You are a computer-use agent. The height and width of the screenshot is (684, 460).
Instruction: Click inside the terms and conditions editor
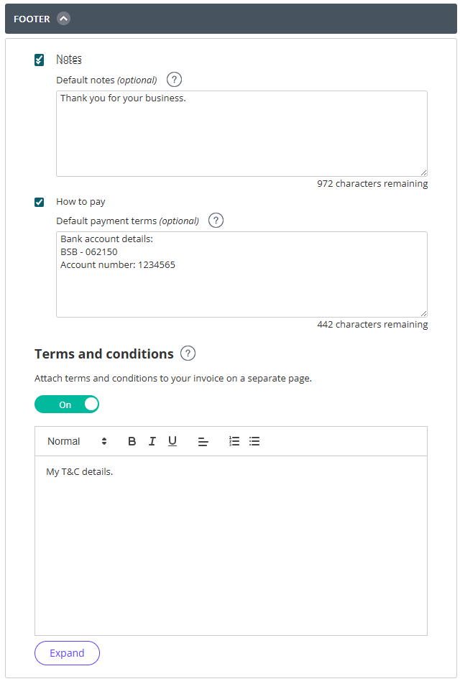tap(231, 546)
